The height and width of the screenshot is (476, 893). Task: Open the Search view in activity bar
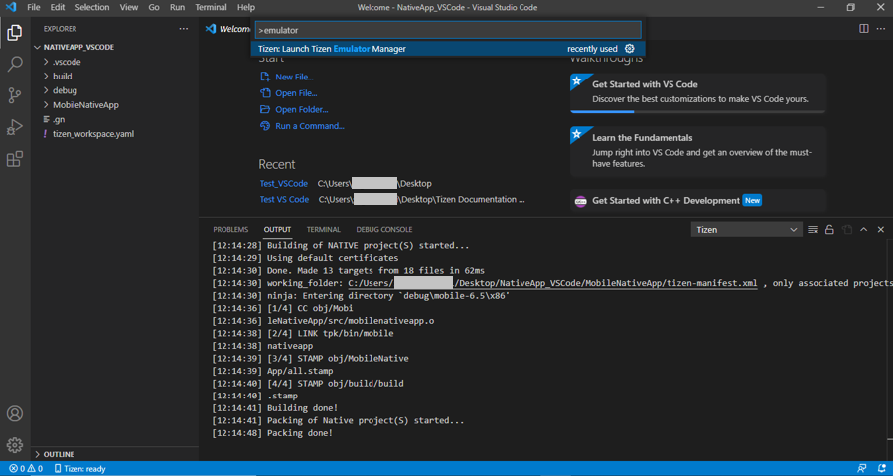point(15,64)
